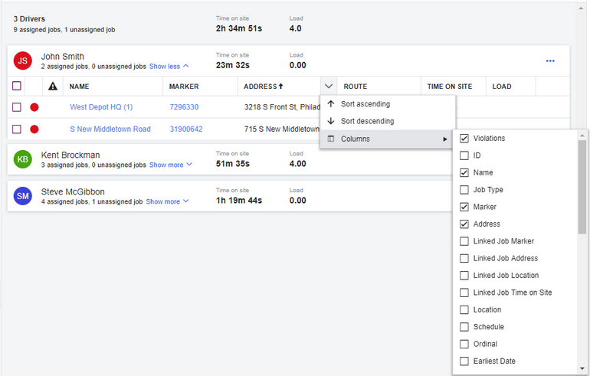Enable Linked Job Time on Site column
Viewport: 590px width, 376px height.
point(464,293)
